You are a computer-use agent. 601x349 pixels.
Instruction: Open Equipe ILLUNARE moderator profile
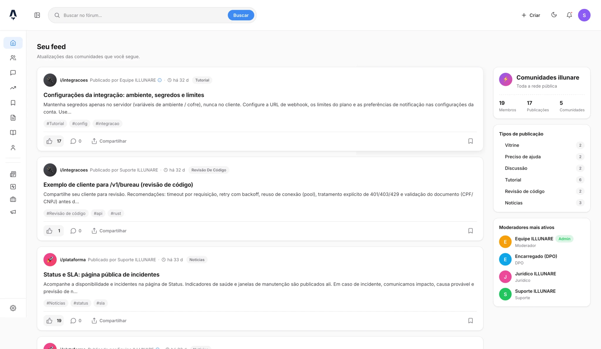click(x=542, y=242)
